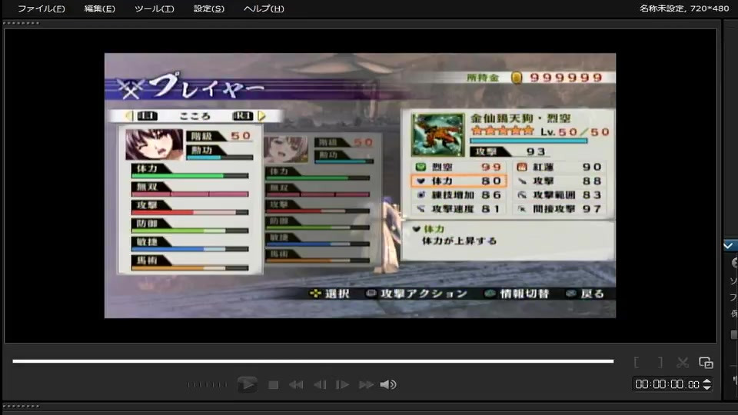Stop playback with the square Stop button
The width and height of the screenshot is (738, 415).
[273, 385]
